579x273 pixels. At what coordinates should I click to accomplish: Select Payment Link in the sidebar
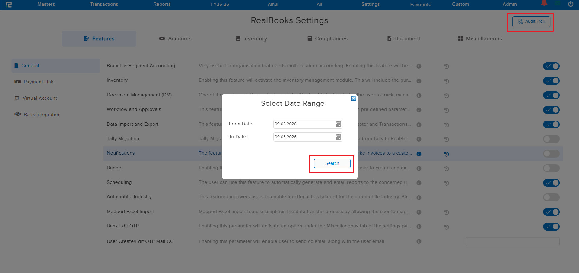click(x=38, y=82)
